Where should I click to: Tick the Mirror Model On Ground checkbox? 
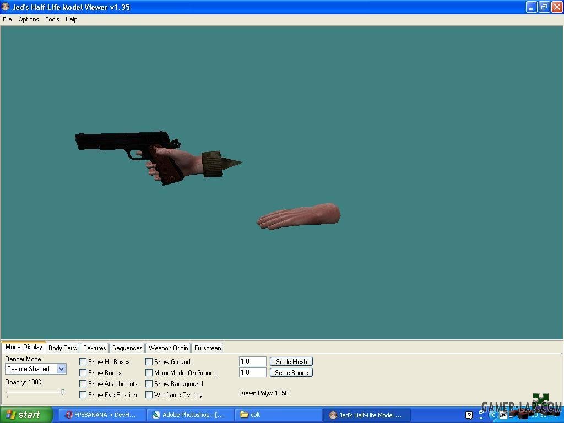(x=149, y=373)
